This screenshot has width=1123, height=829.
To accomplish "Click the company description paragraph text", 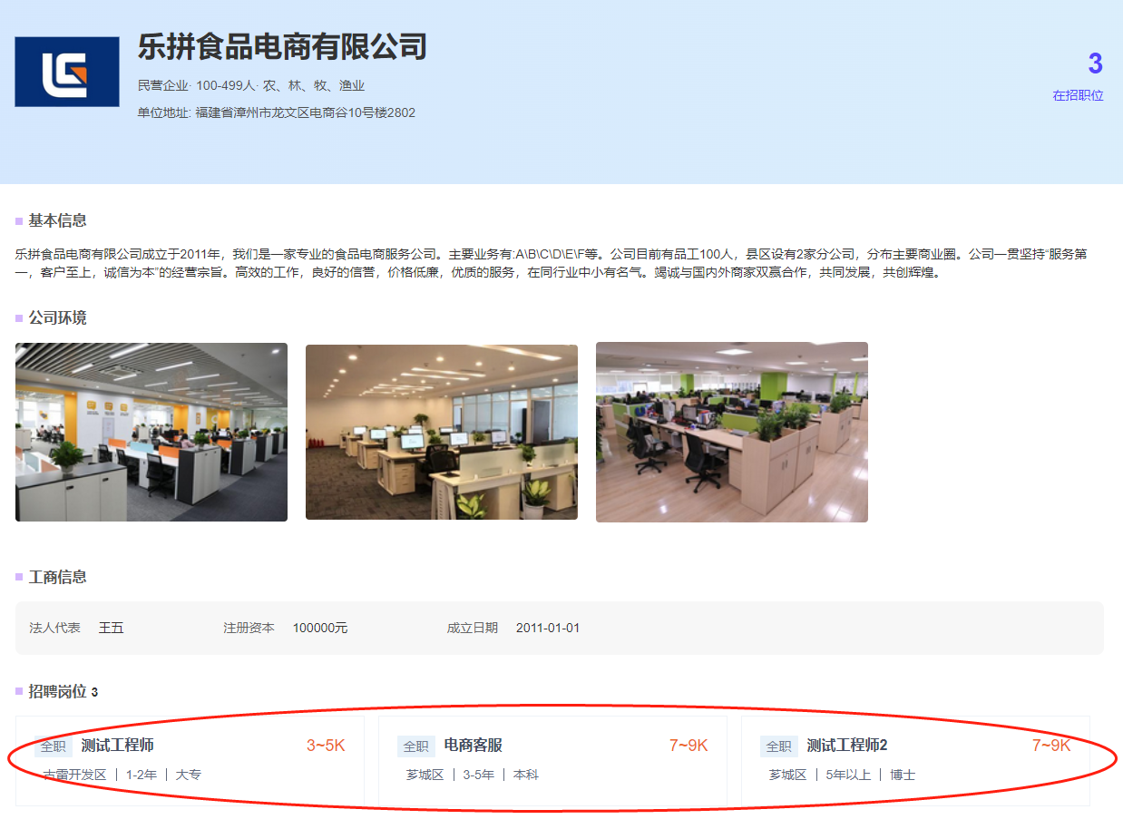I will pyautogui.click(x=552, y=263).
